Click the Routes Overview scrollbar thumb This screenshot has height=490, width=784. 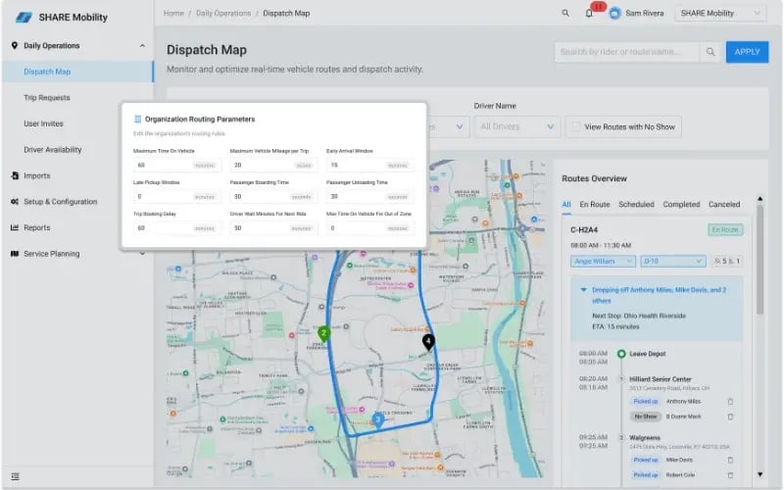click(x=760, y=260)
